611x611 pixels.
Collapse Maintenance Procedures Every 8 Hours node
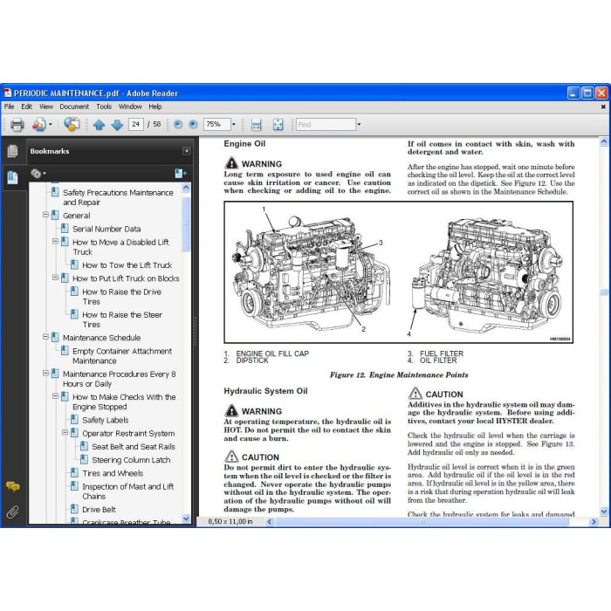coord(45,373)
